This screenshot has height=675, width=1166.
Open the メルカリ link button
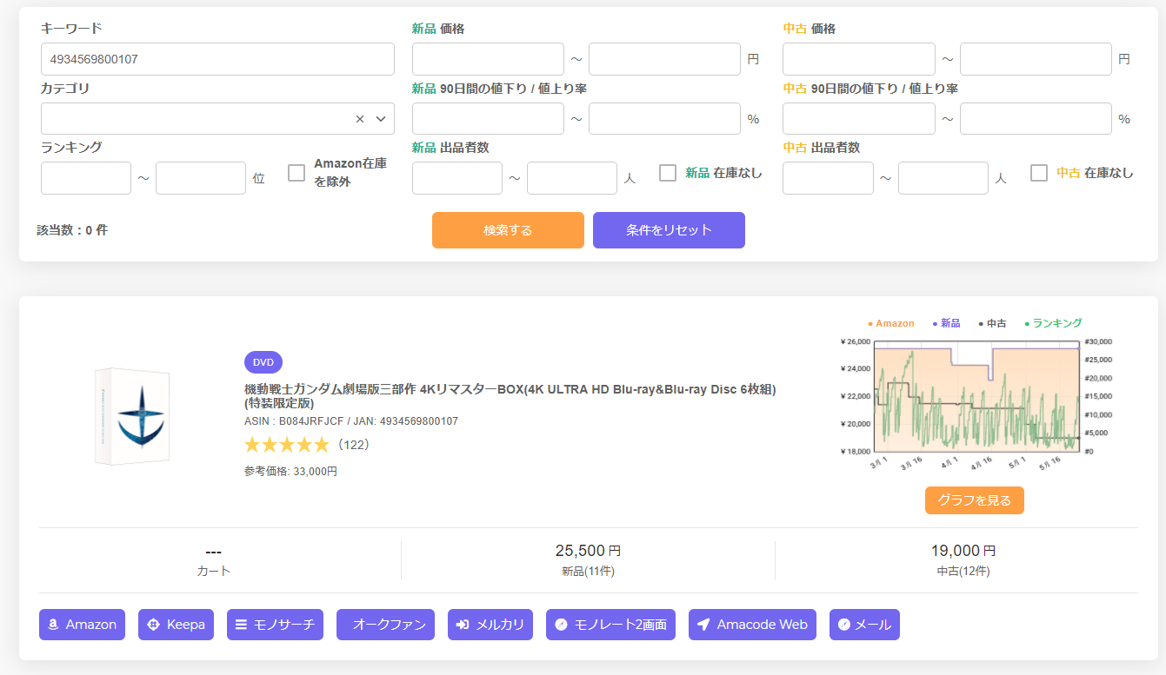coord(490,625)
